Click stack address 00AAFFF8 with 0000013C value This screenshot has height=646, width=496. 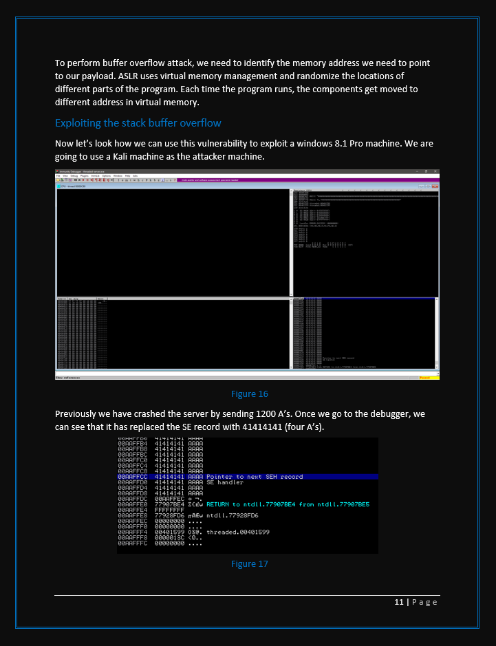pos(248,538)
